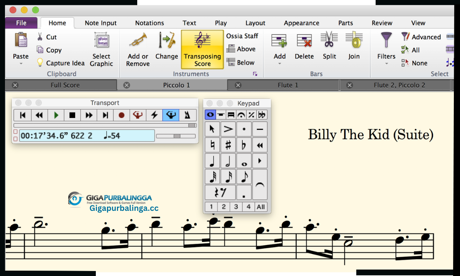Rewind to start in Transport
The image size is (460, 276).
(x=23, y=115)
